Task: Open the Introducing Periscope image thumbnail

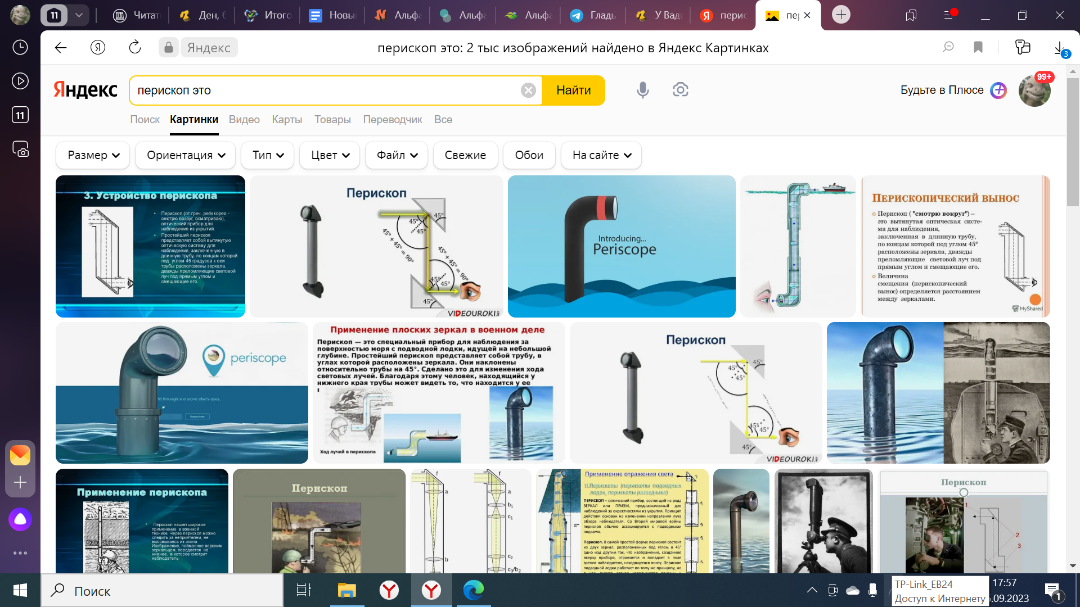Action: coord(622,247)
